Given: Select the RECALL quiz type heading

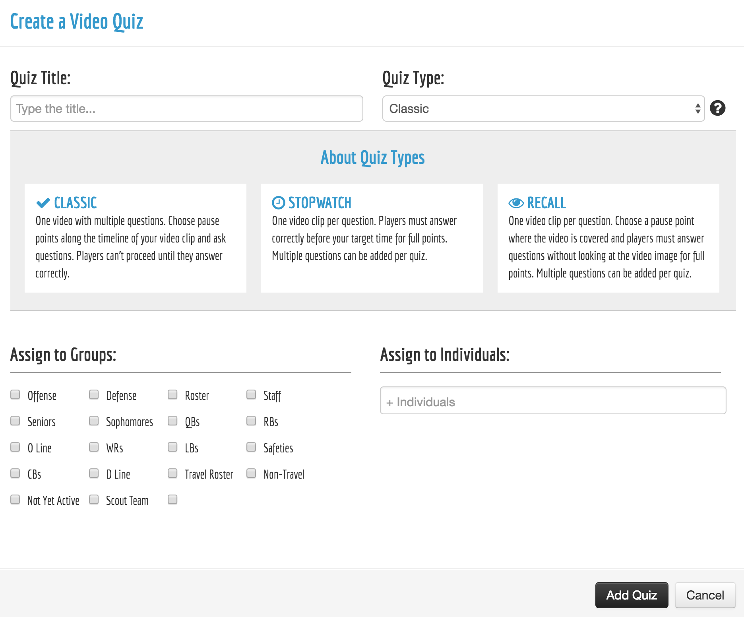Looking at the screenshot, I should point(546,203).
